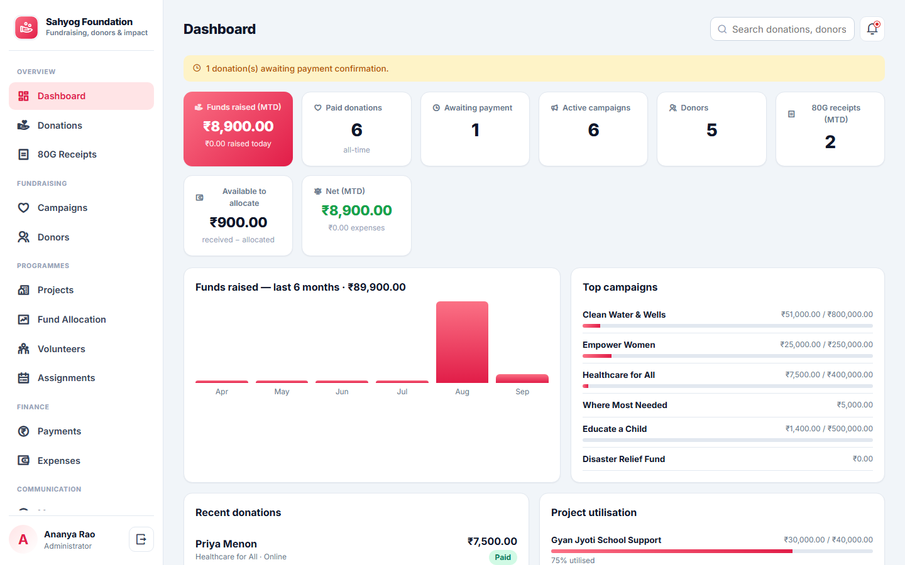
Task: Click the people icon on Donors card
Action: (673, 108)
